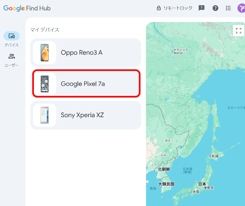Toggle fullscreen map view
This screenshot has height=206, width=245.
pos(238,31)
